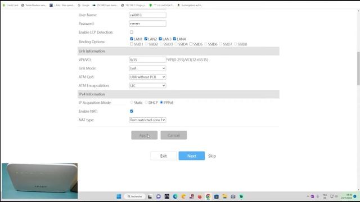The height and width of the screenshot is (202, 360).
Task: Click the Apply button
Action: 144,135
